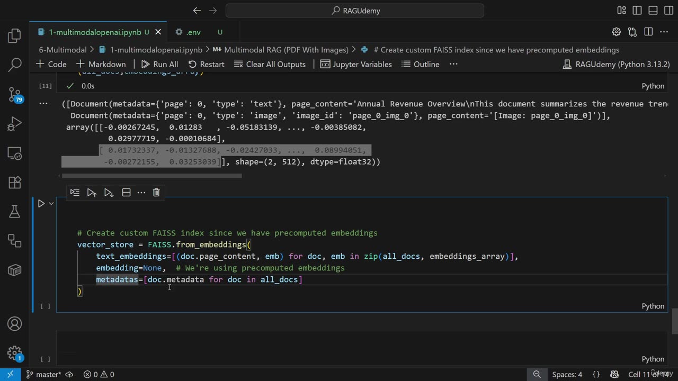This screenshot has width=678, height=381.
Task: Toggle the primary side bar layout
Action: tap(637, 11)
